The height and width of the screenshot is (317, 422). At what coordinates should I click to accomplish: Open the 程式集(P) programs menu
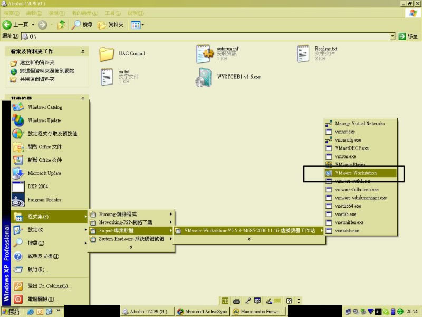[50, 217]
